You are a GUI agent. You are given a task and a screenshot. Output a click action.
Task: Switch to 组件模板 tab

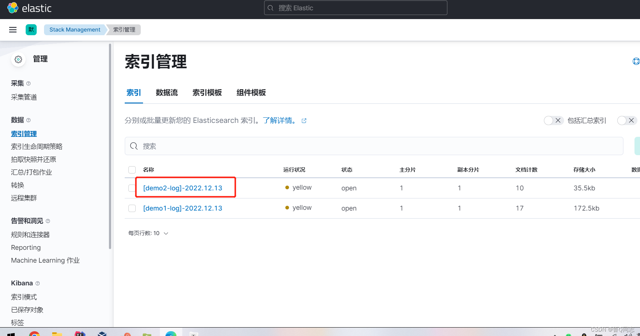pos(251,93)
